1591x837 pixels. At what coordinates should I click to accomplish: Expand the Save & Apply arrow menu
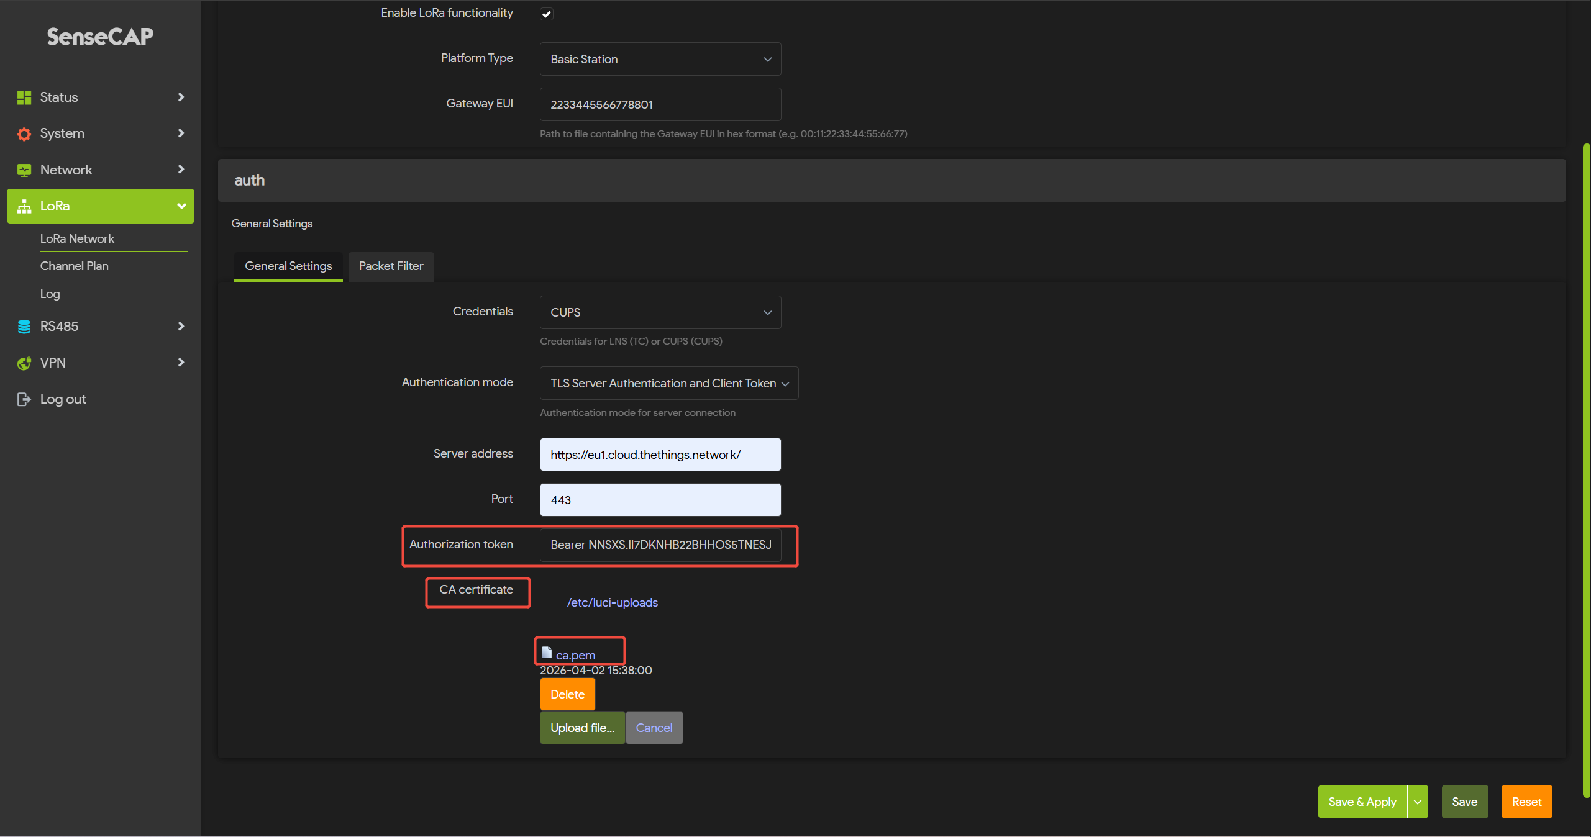point(1418,802)
